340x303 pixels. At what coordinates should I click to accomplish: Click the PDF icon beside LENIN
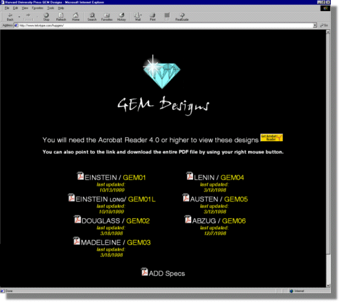coord(190,176)
